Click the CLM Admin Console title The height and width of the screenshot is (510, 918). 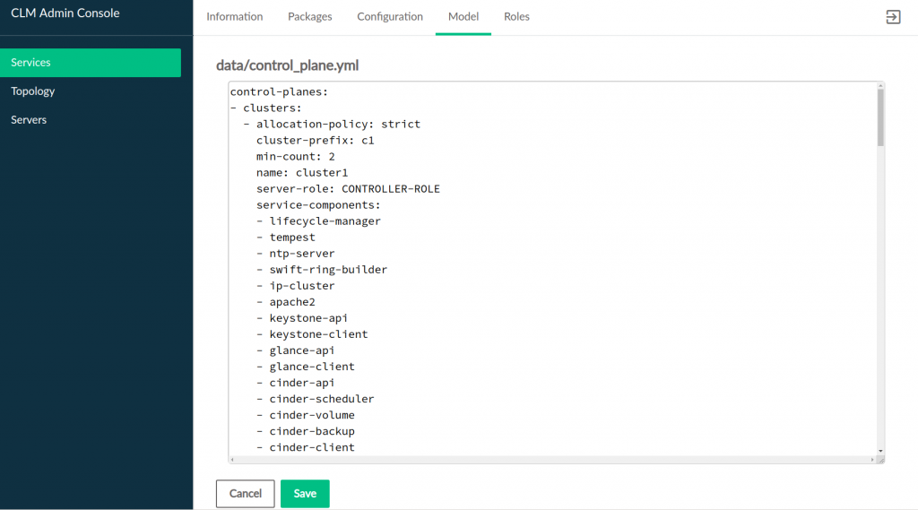pyautogui.click(x=65, y=13)
